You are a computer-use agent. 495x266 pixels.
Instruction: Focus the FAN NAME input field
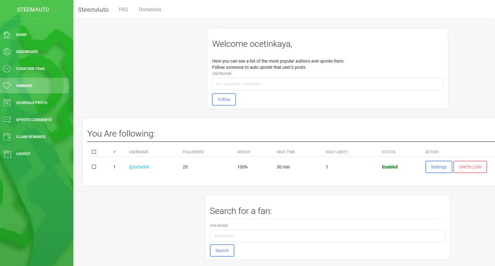coord(328,236)
